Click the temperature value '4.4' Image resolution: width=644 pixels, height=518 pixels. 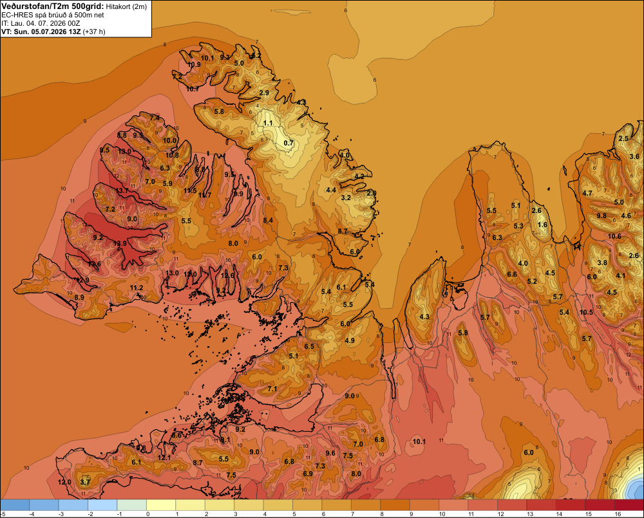(x=331, y=190)
